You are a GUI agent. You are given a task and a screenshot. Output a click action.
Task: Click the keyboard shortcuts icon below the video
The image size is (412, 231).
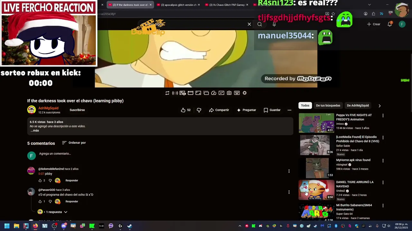[237, 93]
